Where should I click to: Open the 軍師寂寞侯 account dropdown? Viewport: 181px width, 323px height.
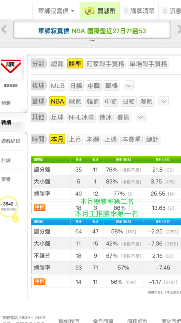pos(56,11)
